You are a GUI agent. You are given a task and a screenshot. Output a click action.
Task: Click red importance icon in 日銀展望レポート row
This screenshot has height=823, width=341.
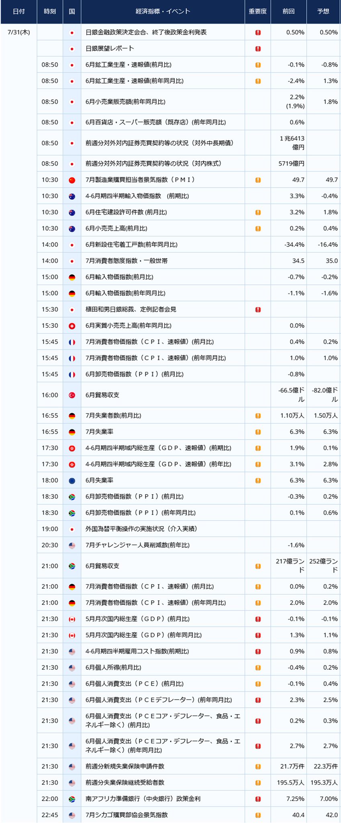[x=258, y=49]
